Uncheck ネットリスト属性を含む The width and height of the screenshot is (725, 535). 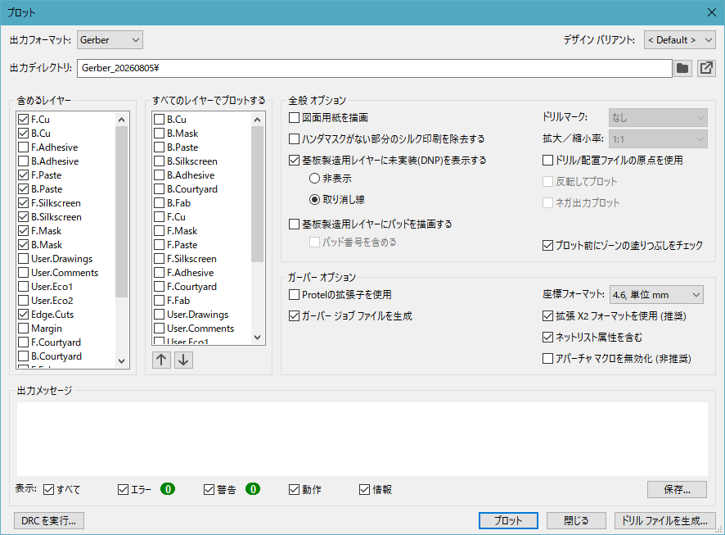click(x=548, y=337)
